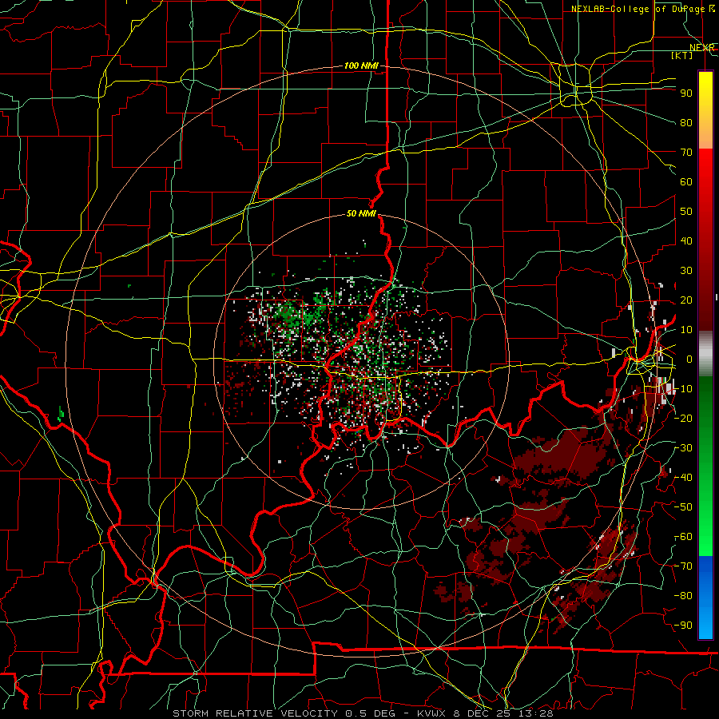719x719 pixels.
Task: Click "STORM RELATIVE VELOCITY" in the bottom caption
Action: click(x=254, y=713)
